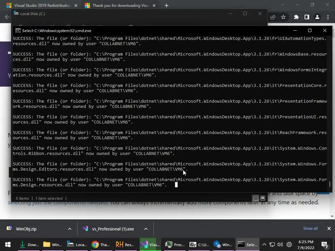The image size is (335, 251).
Task: Show all downloads
Action: 310,228
